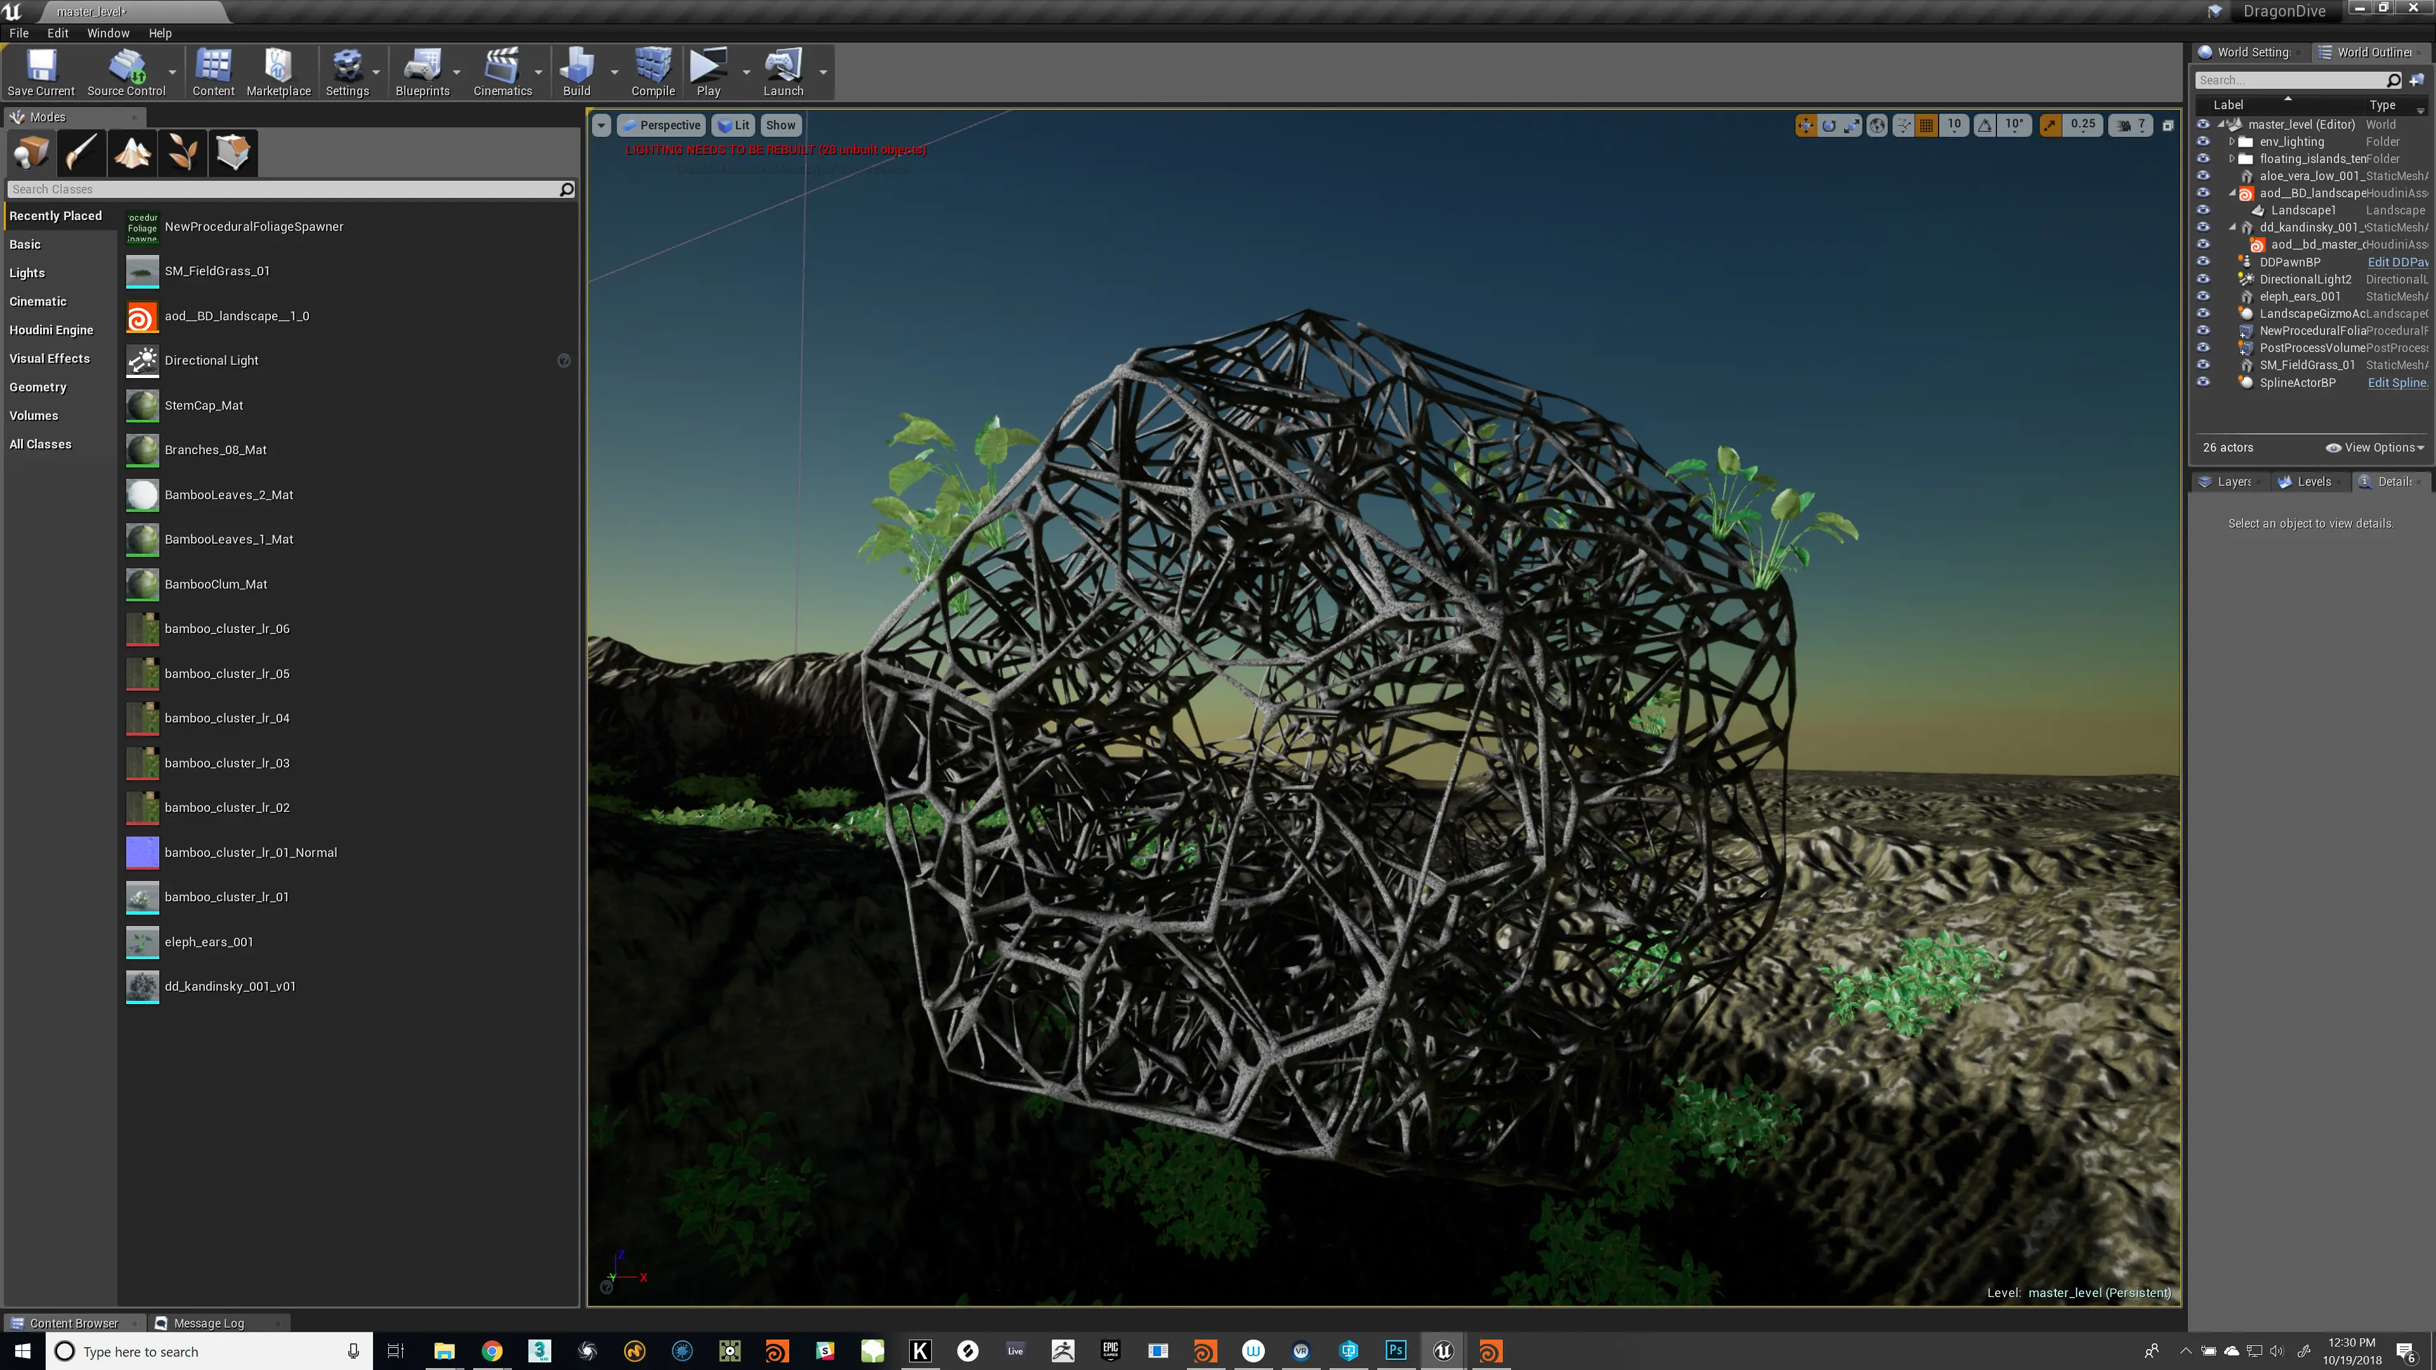Toggle visibility of Landscape1 actor
The image size is (2436, 1370).
[x=2203, y=210]
